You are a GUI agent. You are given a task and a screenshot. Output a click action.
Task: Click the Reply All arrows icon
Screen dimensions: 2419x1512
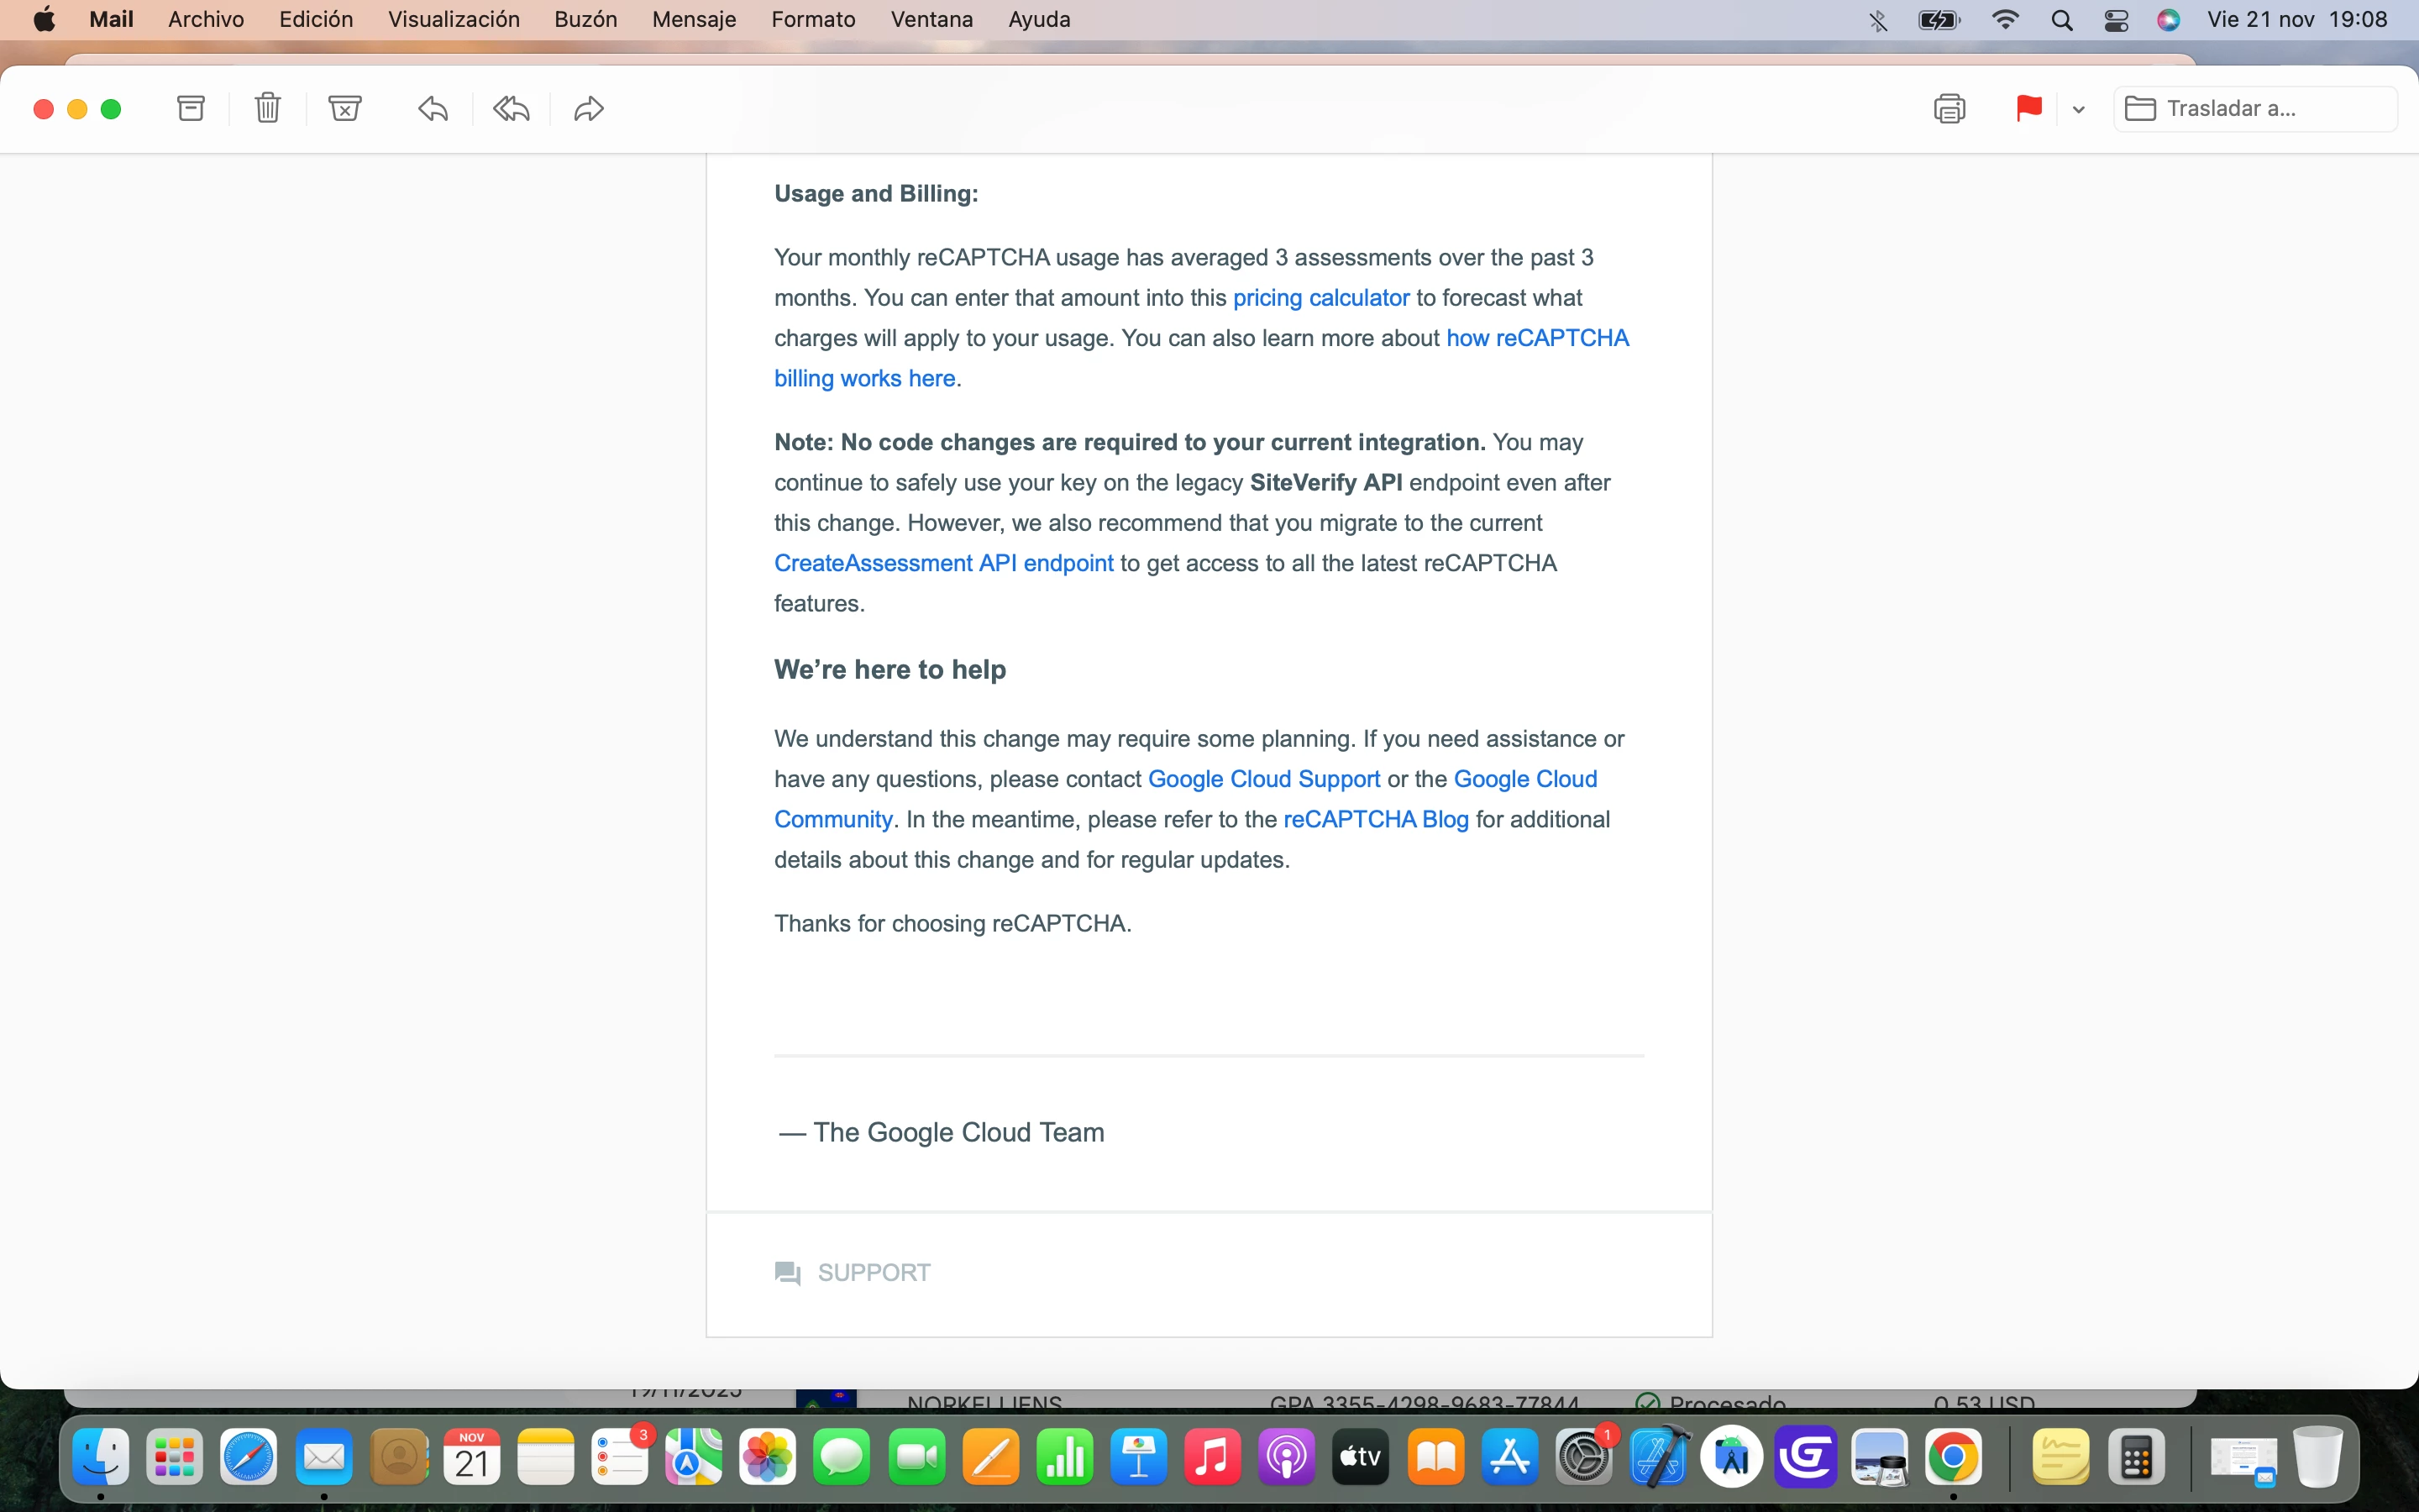511,108
